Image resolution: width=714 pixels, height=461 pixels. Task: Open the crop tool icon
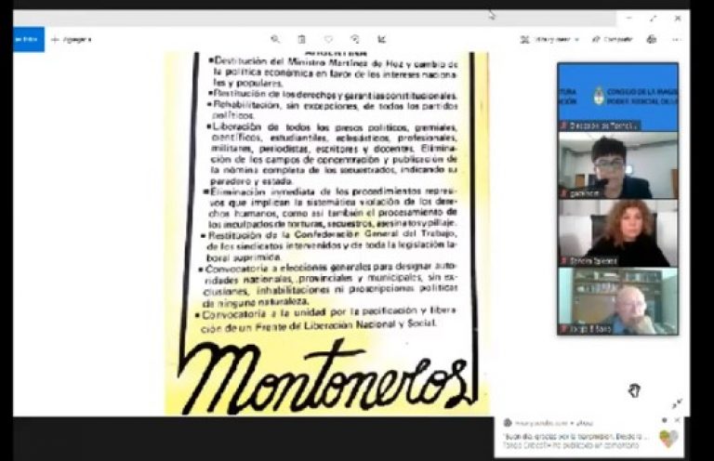point(382,39)
